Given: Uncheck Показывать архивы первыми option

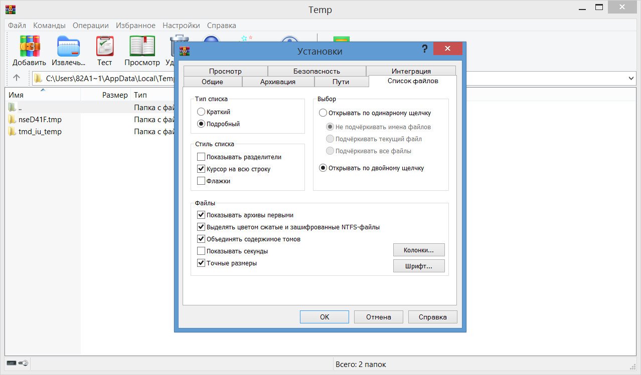Looking at the screenshot, I should point(201,215).
